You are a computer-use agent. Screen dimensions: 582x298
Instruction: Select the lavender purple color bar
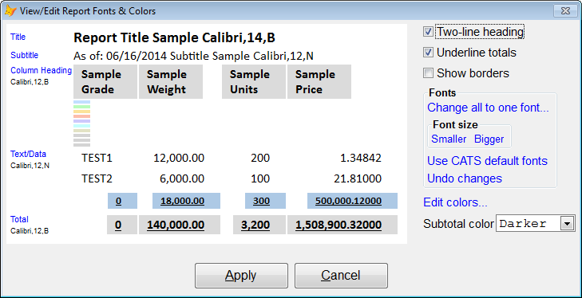click(82, 121)
